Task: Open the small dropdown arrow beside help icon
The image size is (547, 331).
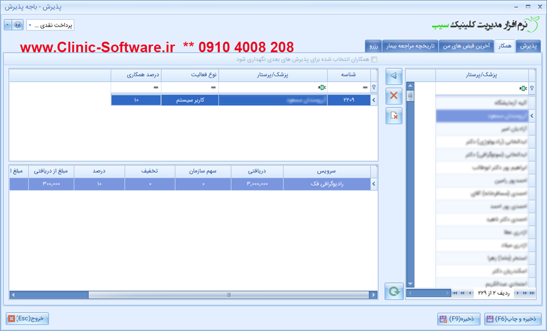Action: click(x=7, y=25)
